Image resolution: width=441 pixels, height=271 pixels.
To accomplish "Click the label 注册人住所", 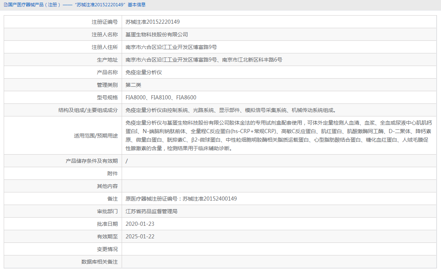I will (x=105, y=47).
